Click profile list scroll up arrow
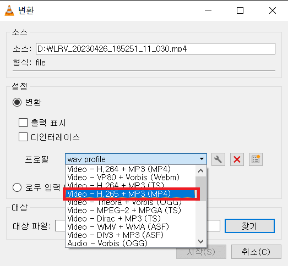Screen dimensions: 288x266 [201, 171]
